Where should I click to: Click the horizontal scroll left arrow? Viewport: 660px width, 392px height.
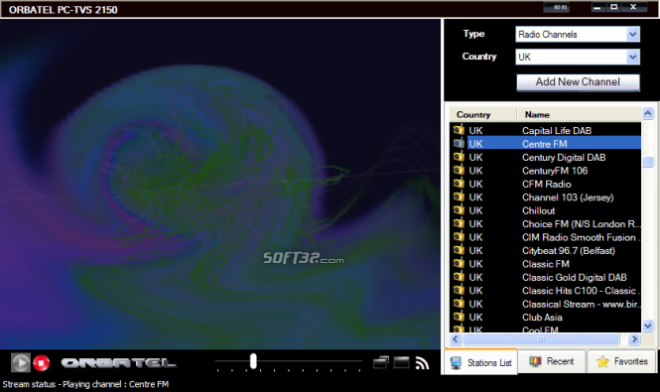tap(455, 339)
